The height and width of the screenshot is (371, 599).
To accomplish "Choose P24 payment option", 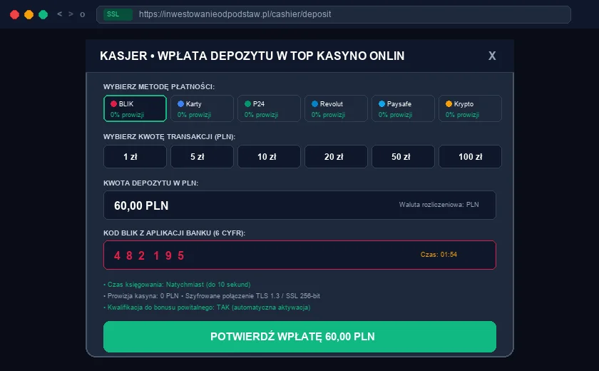I will pyautogui.click(x=269, y=108).
